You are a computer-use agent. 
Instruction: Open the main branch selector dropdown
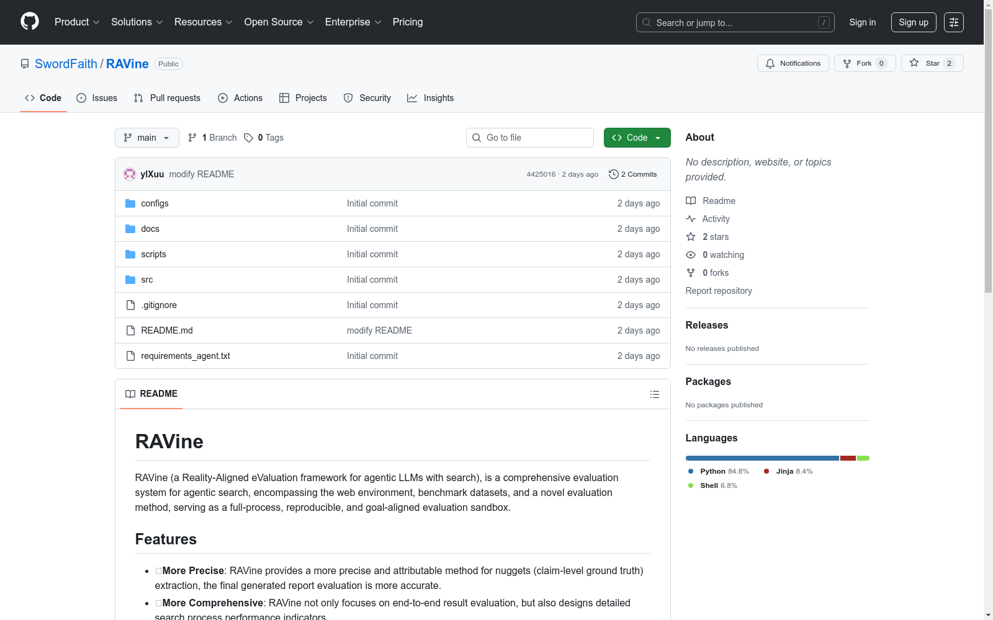tap(147, 138)
